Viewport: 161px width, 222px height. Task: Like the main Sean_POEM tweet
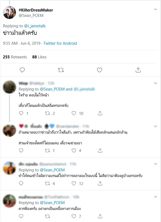[99, 70]
